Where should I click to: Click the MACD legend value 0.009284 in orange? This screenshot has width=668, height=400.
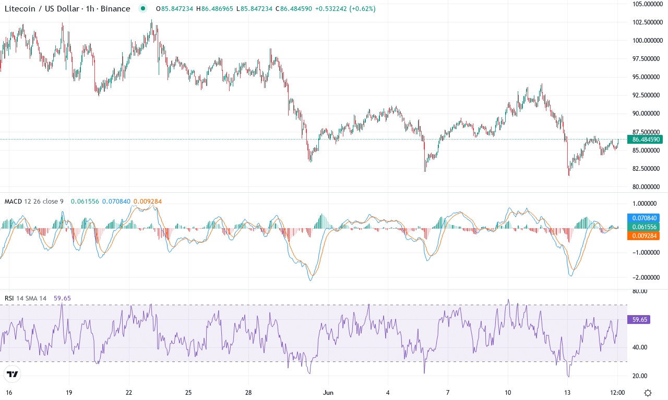[x=148, y=201]
